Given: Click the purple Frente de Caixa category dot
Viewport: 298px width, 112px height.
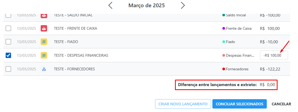Looking at the screenshot, I should (224, 29).
